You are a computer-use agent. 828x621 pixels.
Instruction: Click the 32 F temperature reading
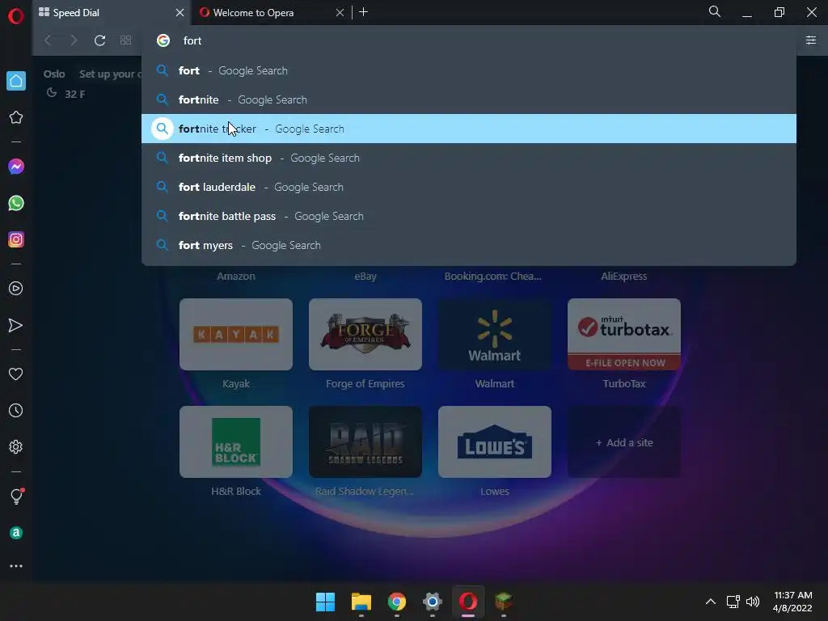(x=75, y=94)
